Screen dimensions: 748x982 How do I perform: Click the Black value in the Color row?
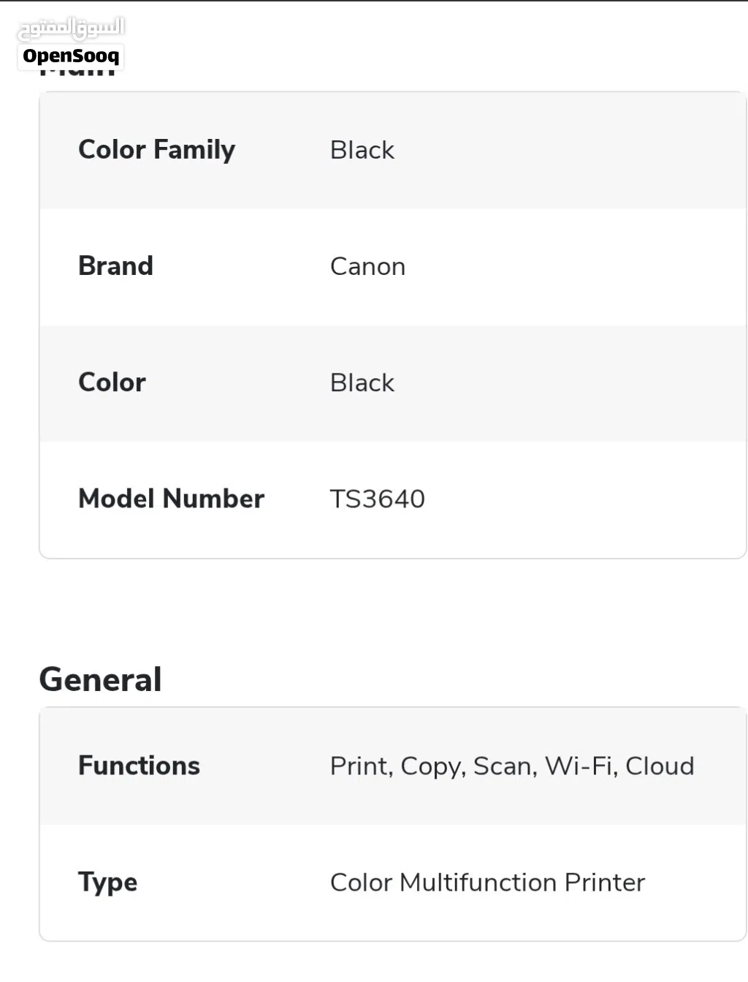point(362,383)
